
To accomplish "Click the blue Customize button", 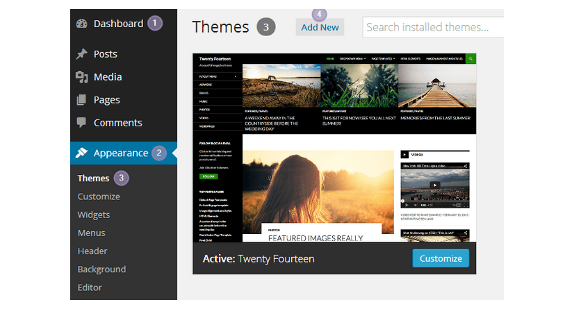I will coord(441,258).
